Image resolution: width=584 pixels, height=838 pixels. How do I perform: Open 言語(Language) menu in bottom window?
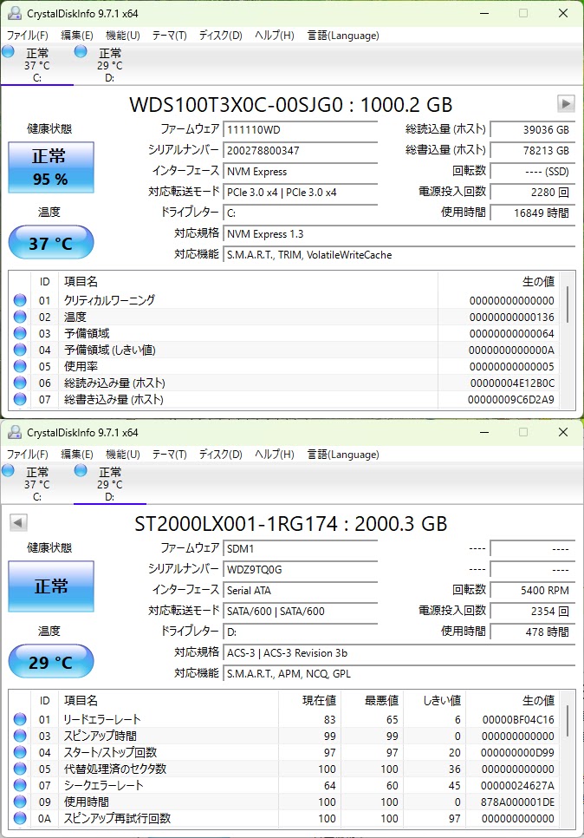pyautogui.click(x=343, y=455)
